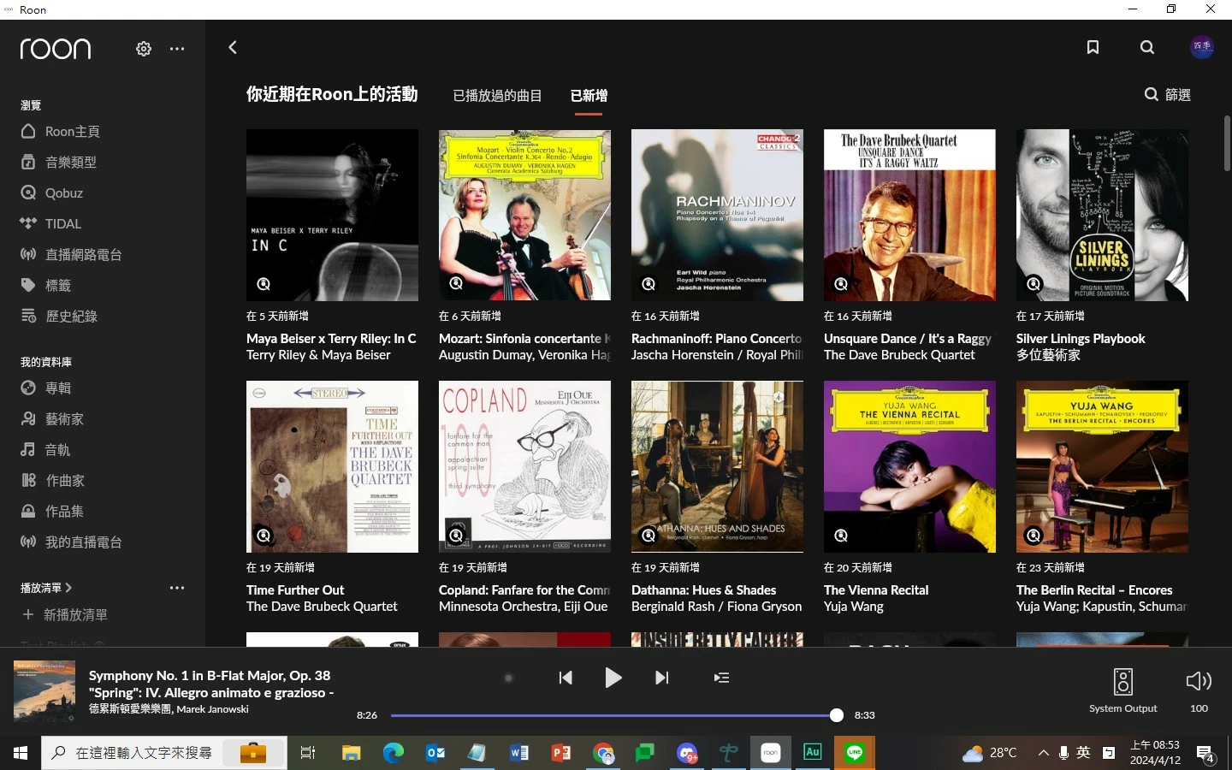Open Dathanna Hues and Shades album cover
1232x770 pixels.
(x=717, y=466)
